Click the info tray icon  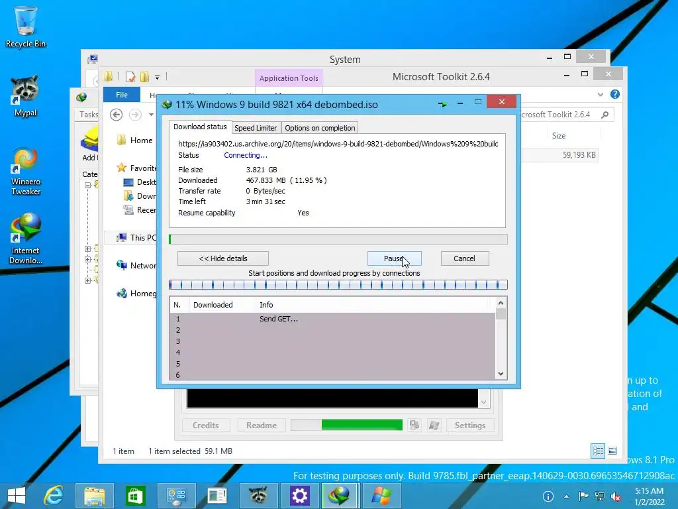click(548, 496)
